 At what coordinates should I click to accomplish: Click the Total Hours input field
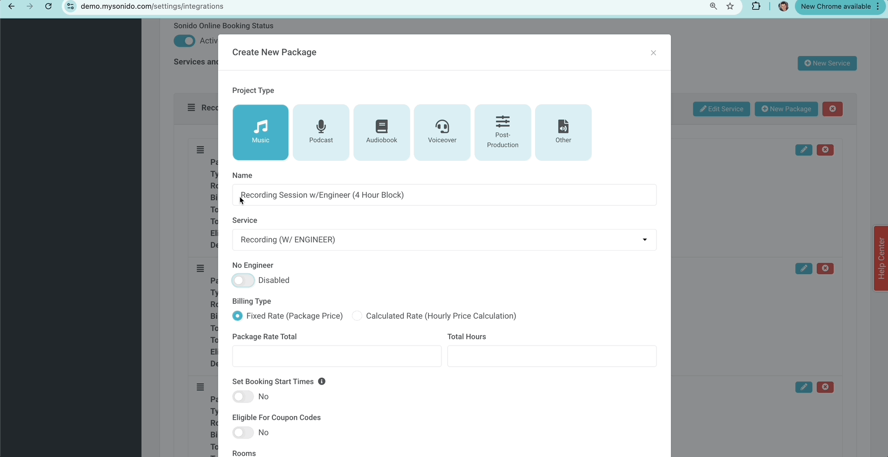[x=552, y=356]
